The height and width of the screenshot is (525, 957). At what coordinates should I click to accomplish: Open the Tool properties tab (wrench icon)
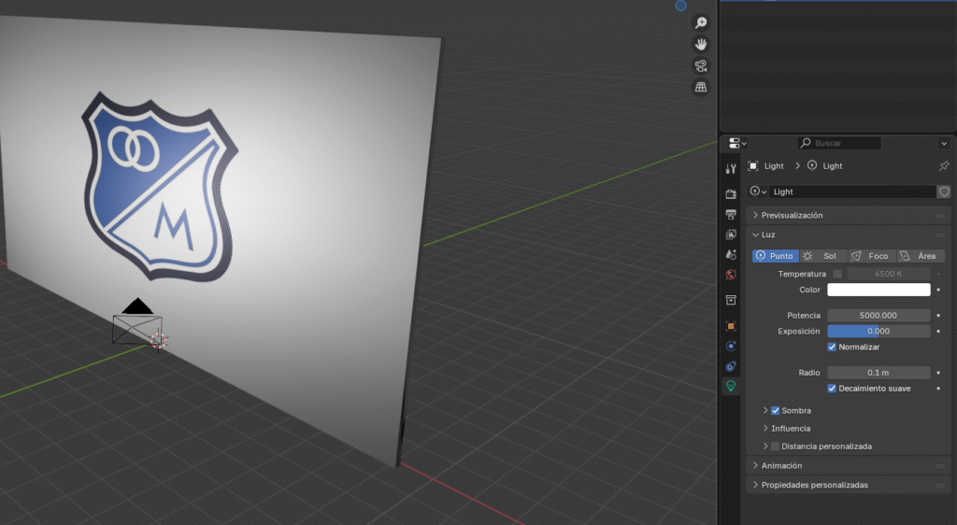click(731, 168)
